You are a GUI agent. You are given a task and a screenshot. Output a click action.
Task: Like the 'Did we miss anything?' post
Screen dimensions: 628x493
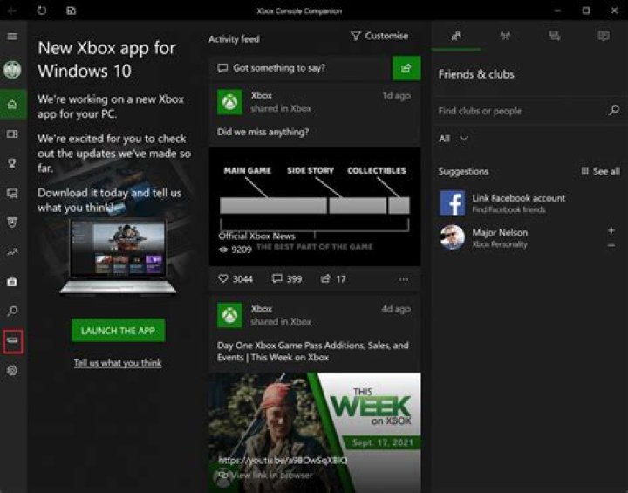(x=235, y=279)
